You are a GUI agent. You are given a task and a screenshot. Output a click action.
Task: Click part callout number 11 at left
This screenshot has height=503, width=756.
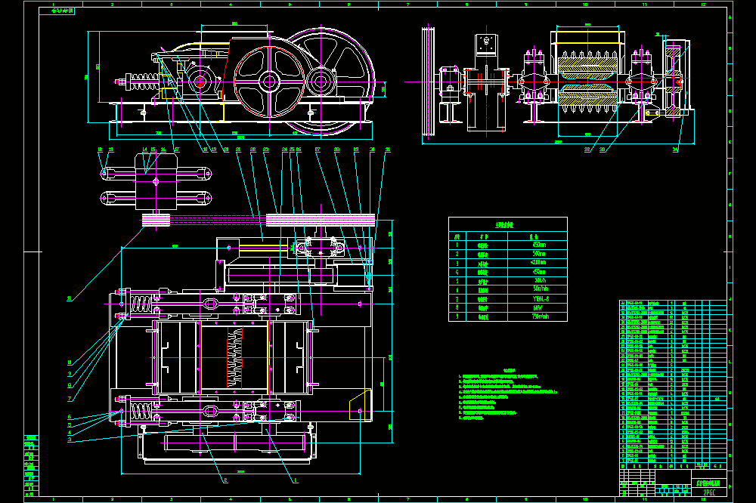click(x=69, y=299)
